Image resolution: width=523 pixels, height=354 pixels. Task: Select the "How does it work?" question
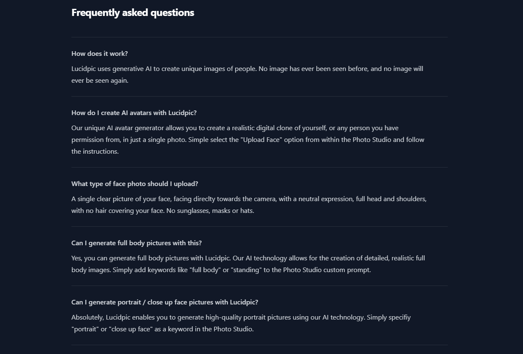tap(100, 54)
